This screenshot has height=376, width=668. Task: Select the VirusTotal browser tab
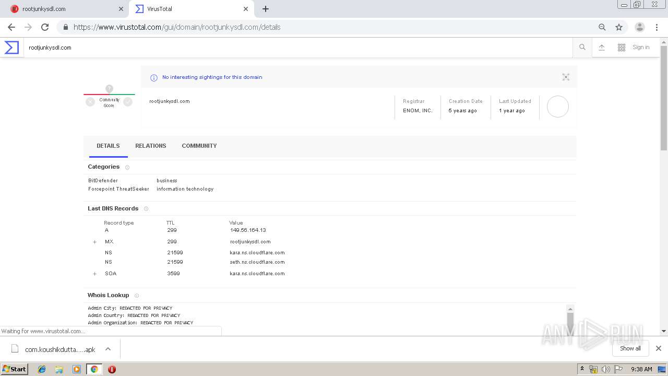coord(191,9)
